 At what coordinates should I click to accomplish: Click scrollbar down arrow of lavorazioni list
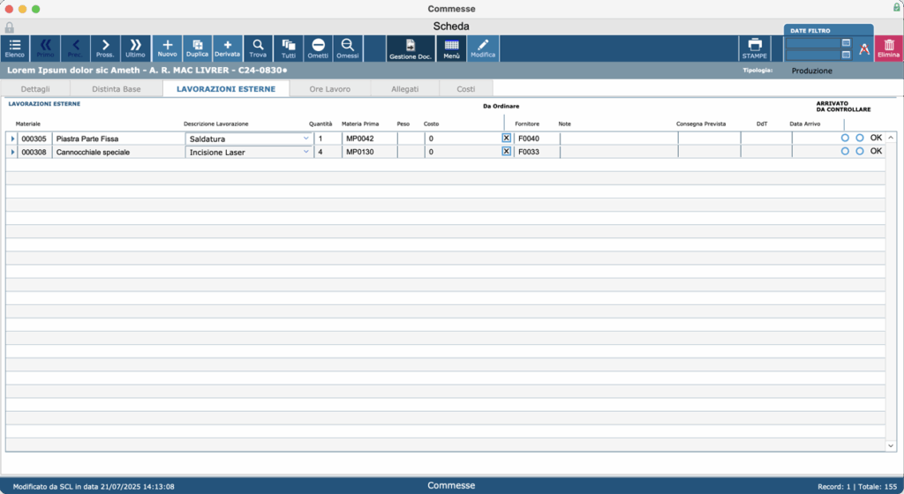(891, 445)
